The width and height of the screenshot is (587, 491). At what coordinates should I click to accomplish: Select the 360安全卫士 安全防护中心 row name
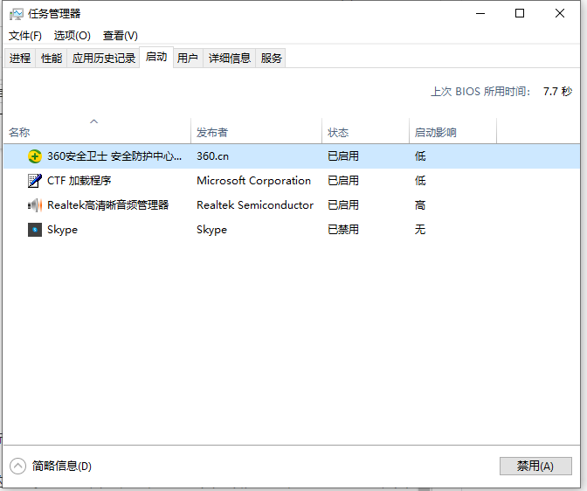pos(114,156)
